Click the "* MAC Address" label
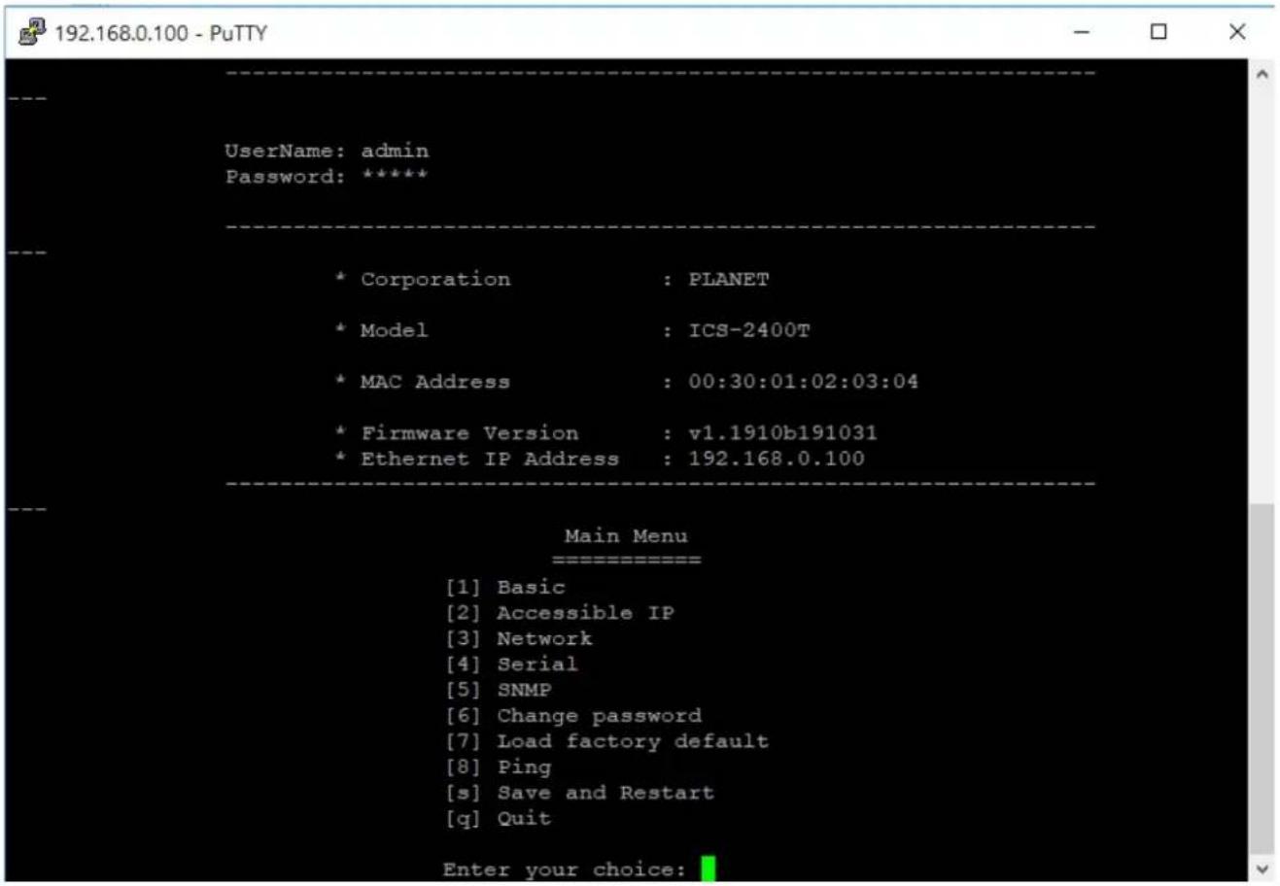Viewport: 1280px width, 886px height. click(423, 382)
